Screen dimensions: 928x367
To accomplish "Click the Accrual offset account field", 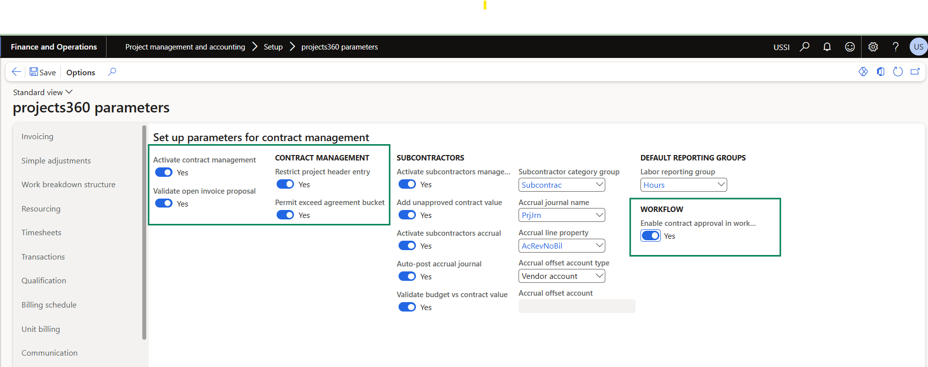I will tap(577, 306).
